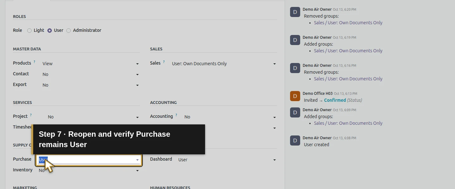Click the (Status) label after Confirmed

click(x=355, y=100)
